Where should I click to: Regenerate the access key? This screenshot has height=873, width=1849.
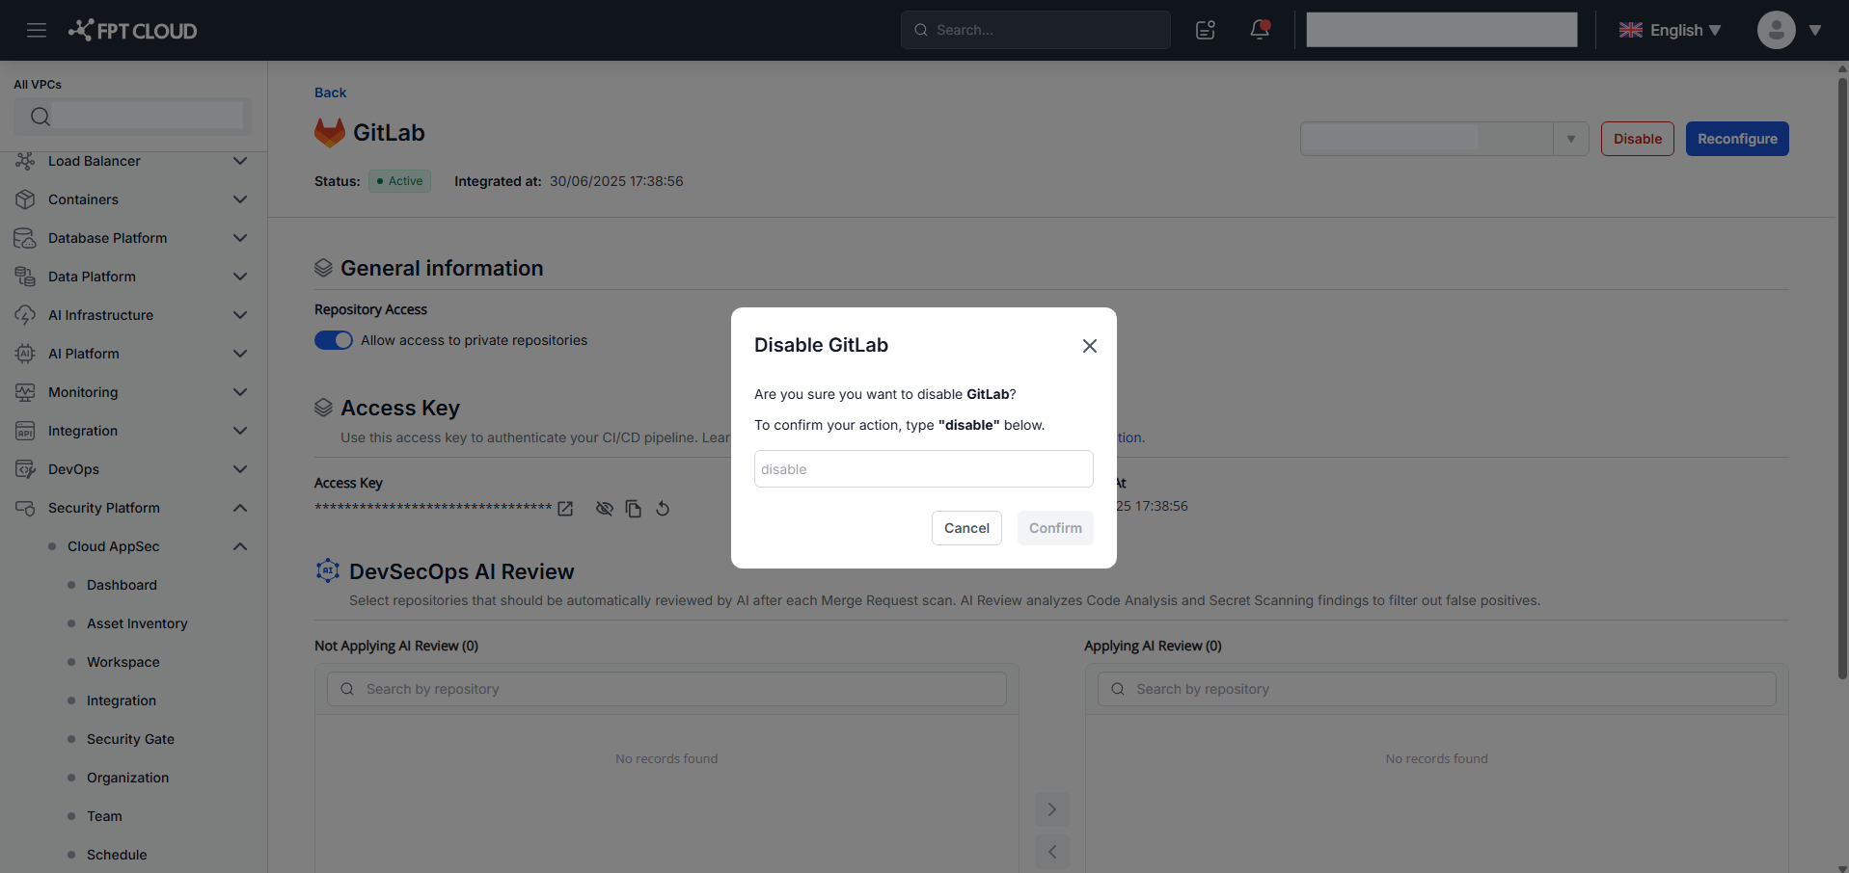pyautogui.click(x=663, y=509)
